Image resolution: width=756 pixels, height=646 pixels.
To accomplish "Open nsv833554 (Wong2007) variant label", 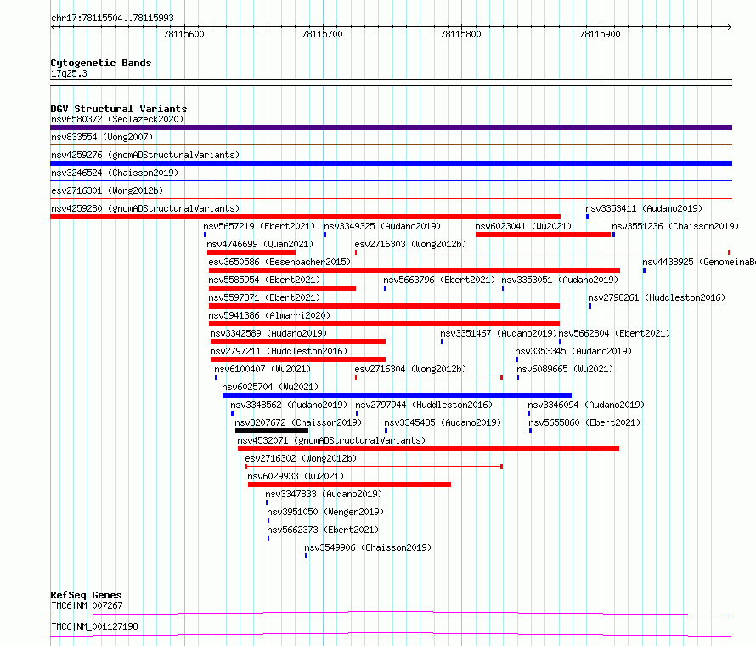I will pyautogui.click(x=102, y=137).
